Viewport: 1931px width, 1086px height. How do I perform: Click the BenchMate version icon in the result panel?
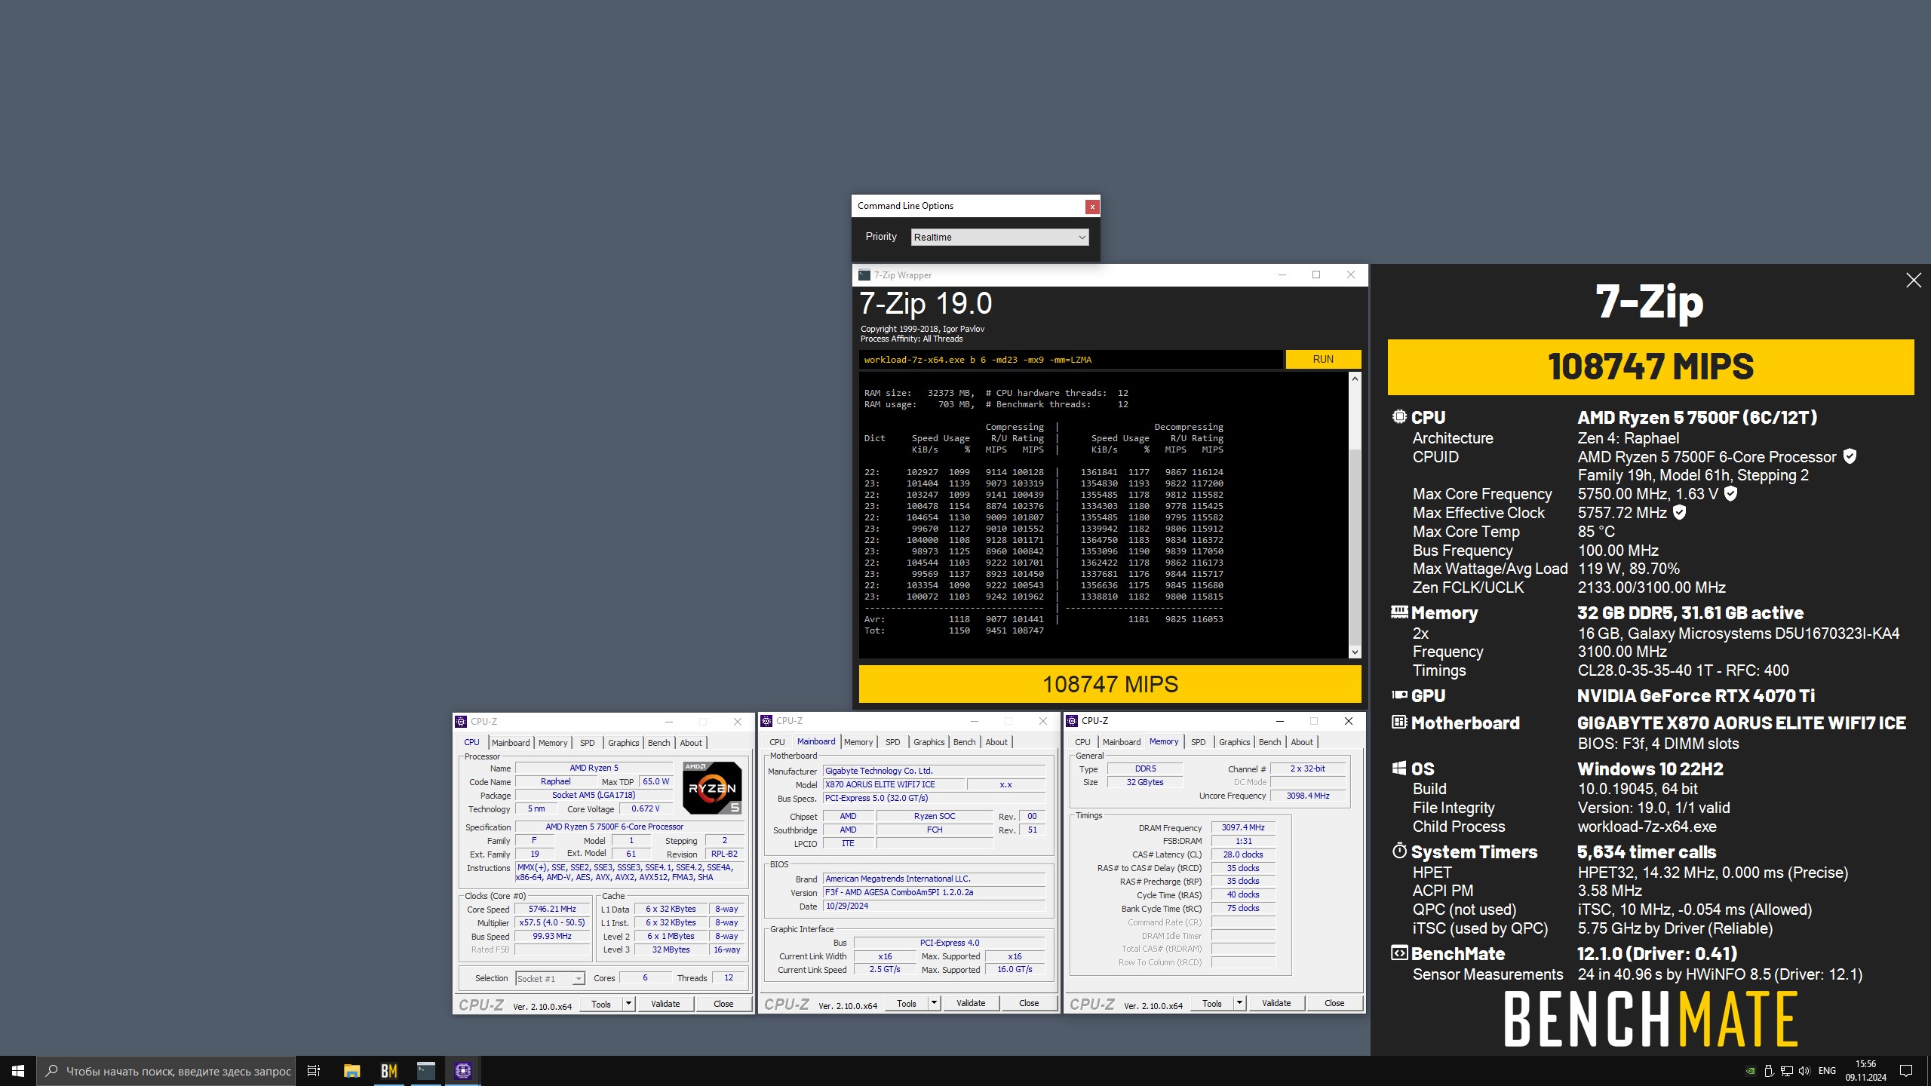(1399, 953)
